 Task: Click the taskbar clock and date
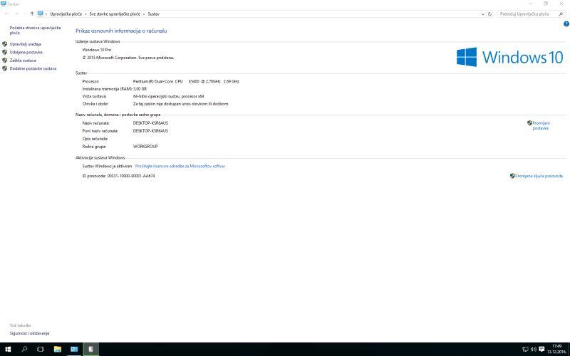coord(556,349)
